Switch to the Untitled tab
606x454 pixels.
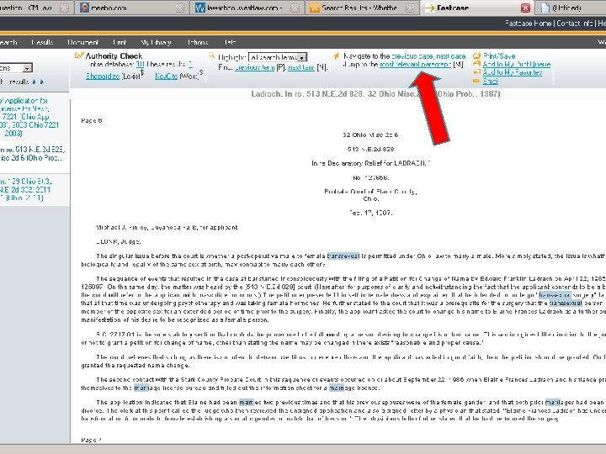571,8
